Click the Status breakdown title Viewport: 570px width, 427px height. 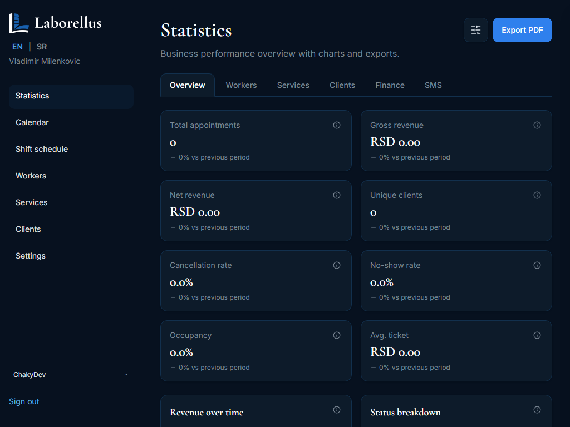405,413
